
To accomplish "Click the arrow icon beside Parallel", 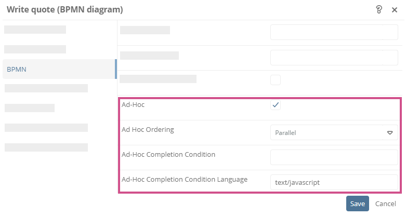I will click(x=390, y=133).
